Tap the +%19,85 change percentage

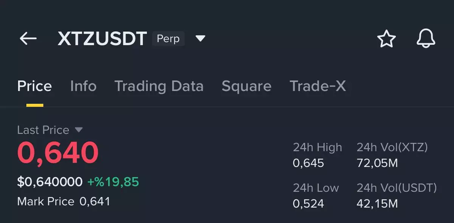(113, 182)
